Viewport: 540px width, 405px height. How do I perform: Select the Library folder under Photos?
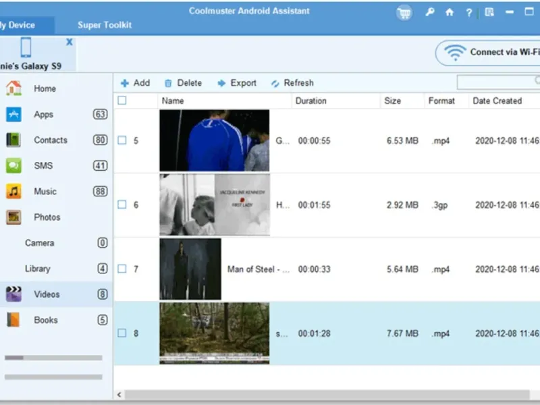click(38, 269)
